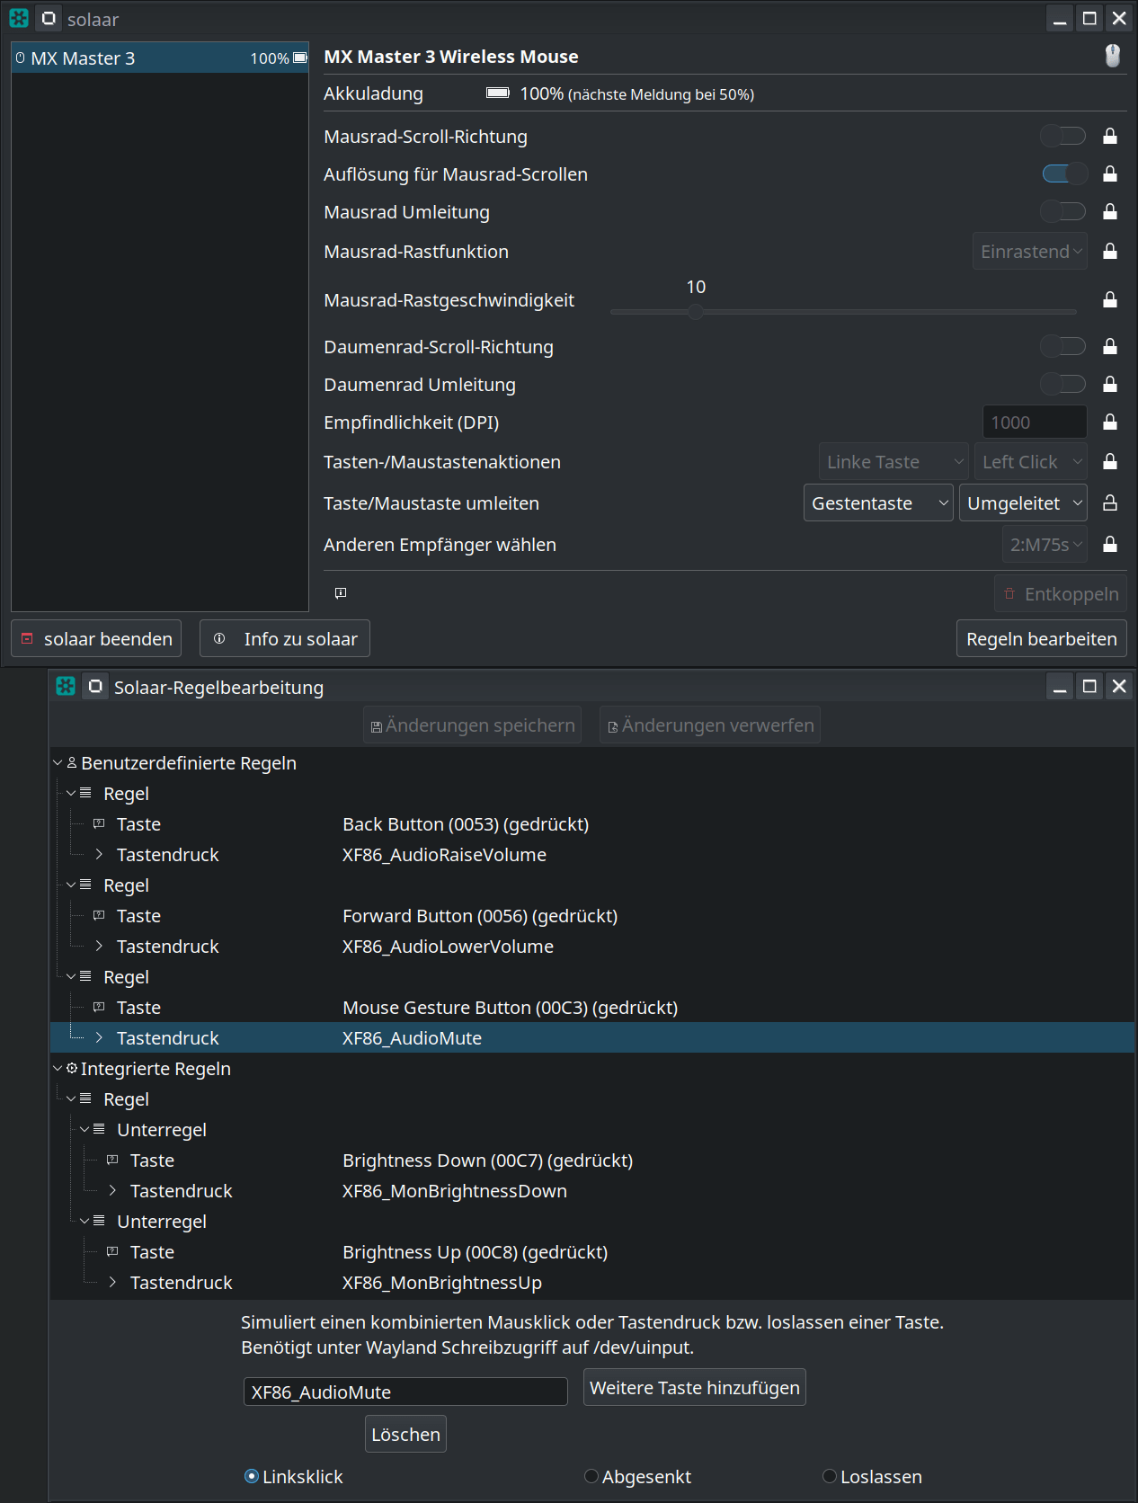Viewport: 1138px width, 1503px height.
Task: Click the mouse device icon at top right
Action: pos(1112,57)
